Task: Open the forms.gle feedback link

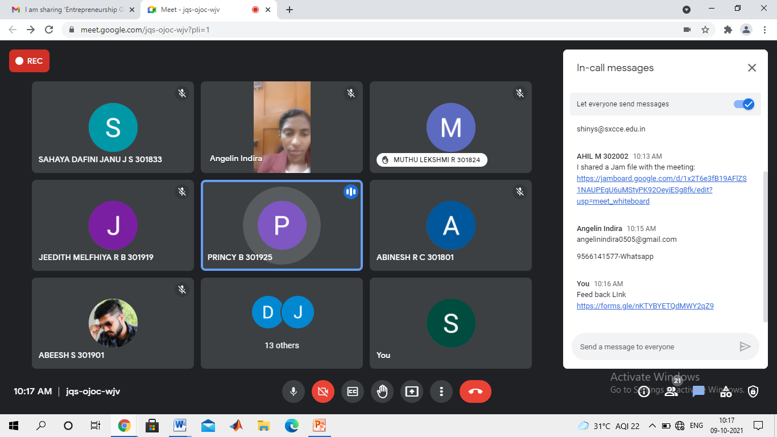Action: click(x=645, y=306)
